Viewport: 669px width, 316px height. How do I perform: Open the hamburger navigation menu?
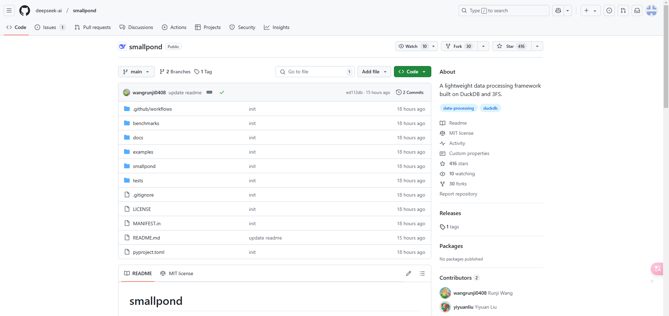9,10
